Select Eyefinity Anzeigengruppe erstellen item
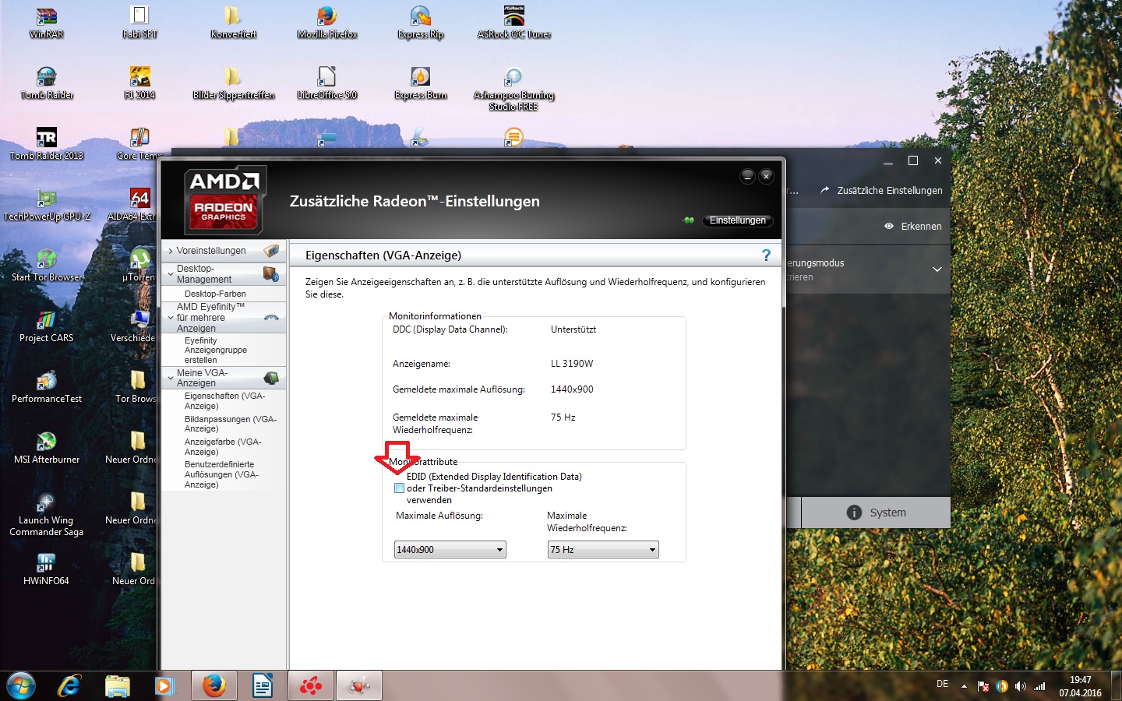 216,350
